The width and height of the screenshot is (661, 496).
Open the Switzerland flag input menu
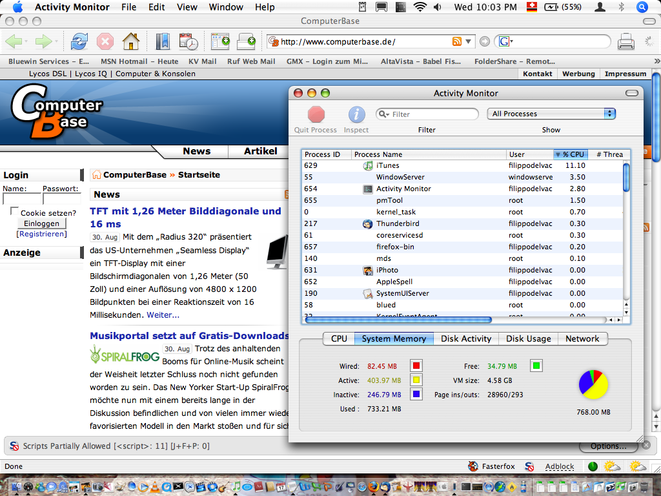(532, 6)
